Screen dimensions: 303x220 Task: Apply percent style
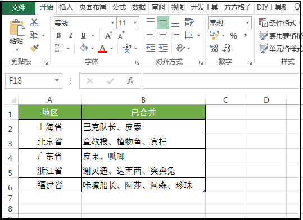click(x=233, y=35)
